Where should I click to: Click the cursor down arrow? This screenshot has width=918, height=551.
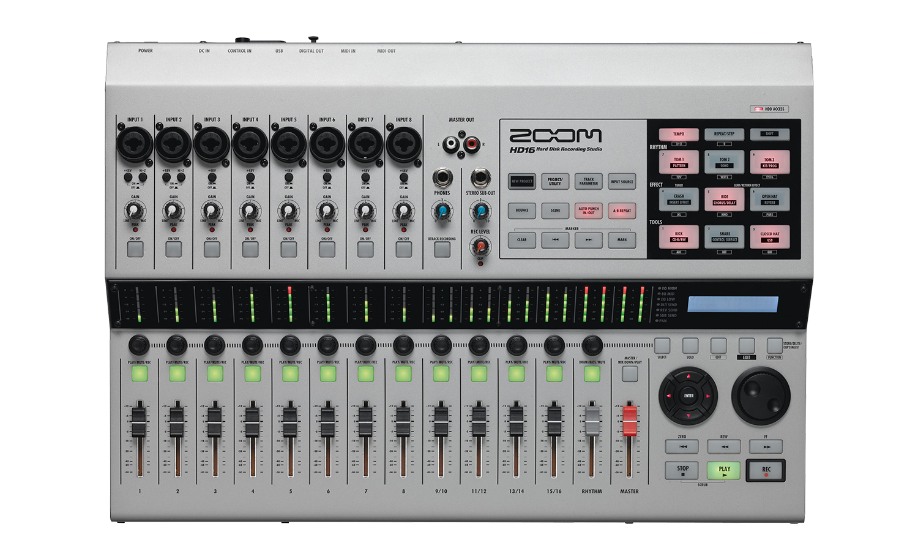point(688,416)
